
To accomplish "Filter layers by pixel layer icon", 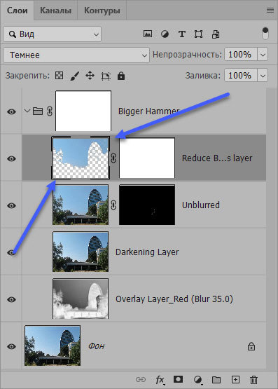I will [148, 34].
